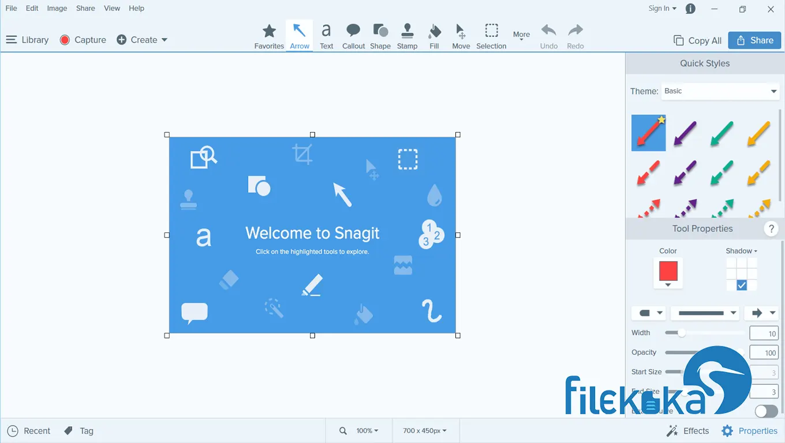Click the Opacity value field showing 100
Screen dimensions: 785x443
pyautogui.click(x=764, y=352)
